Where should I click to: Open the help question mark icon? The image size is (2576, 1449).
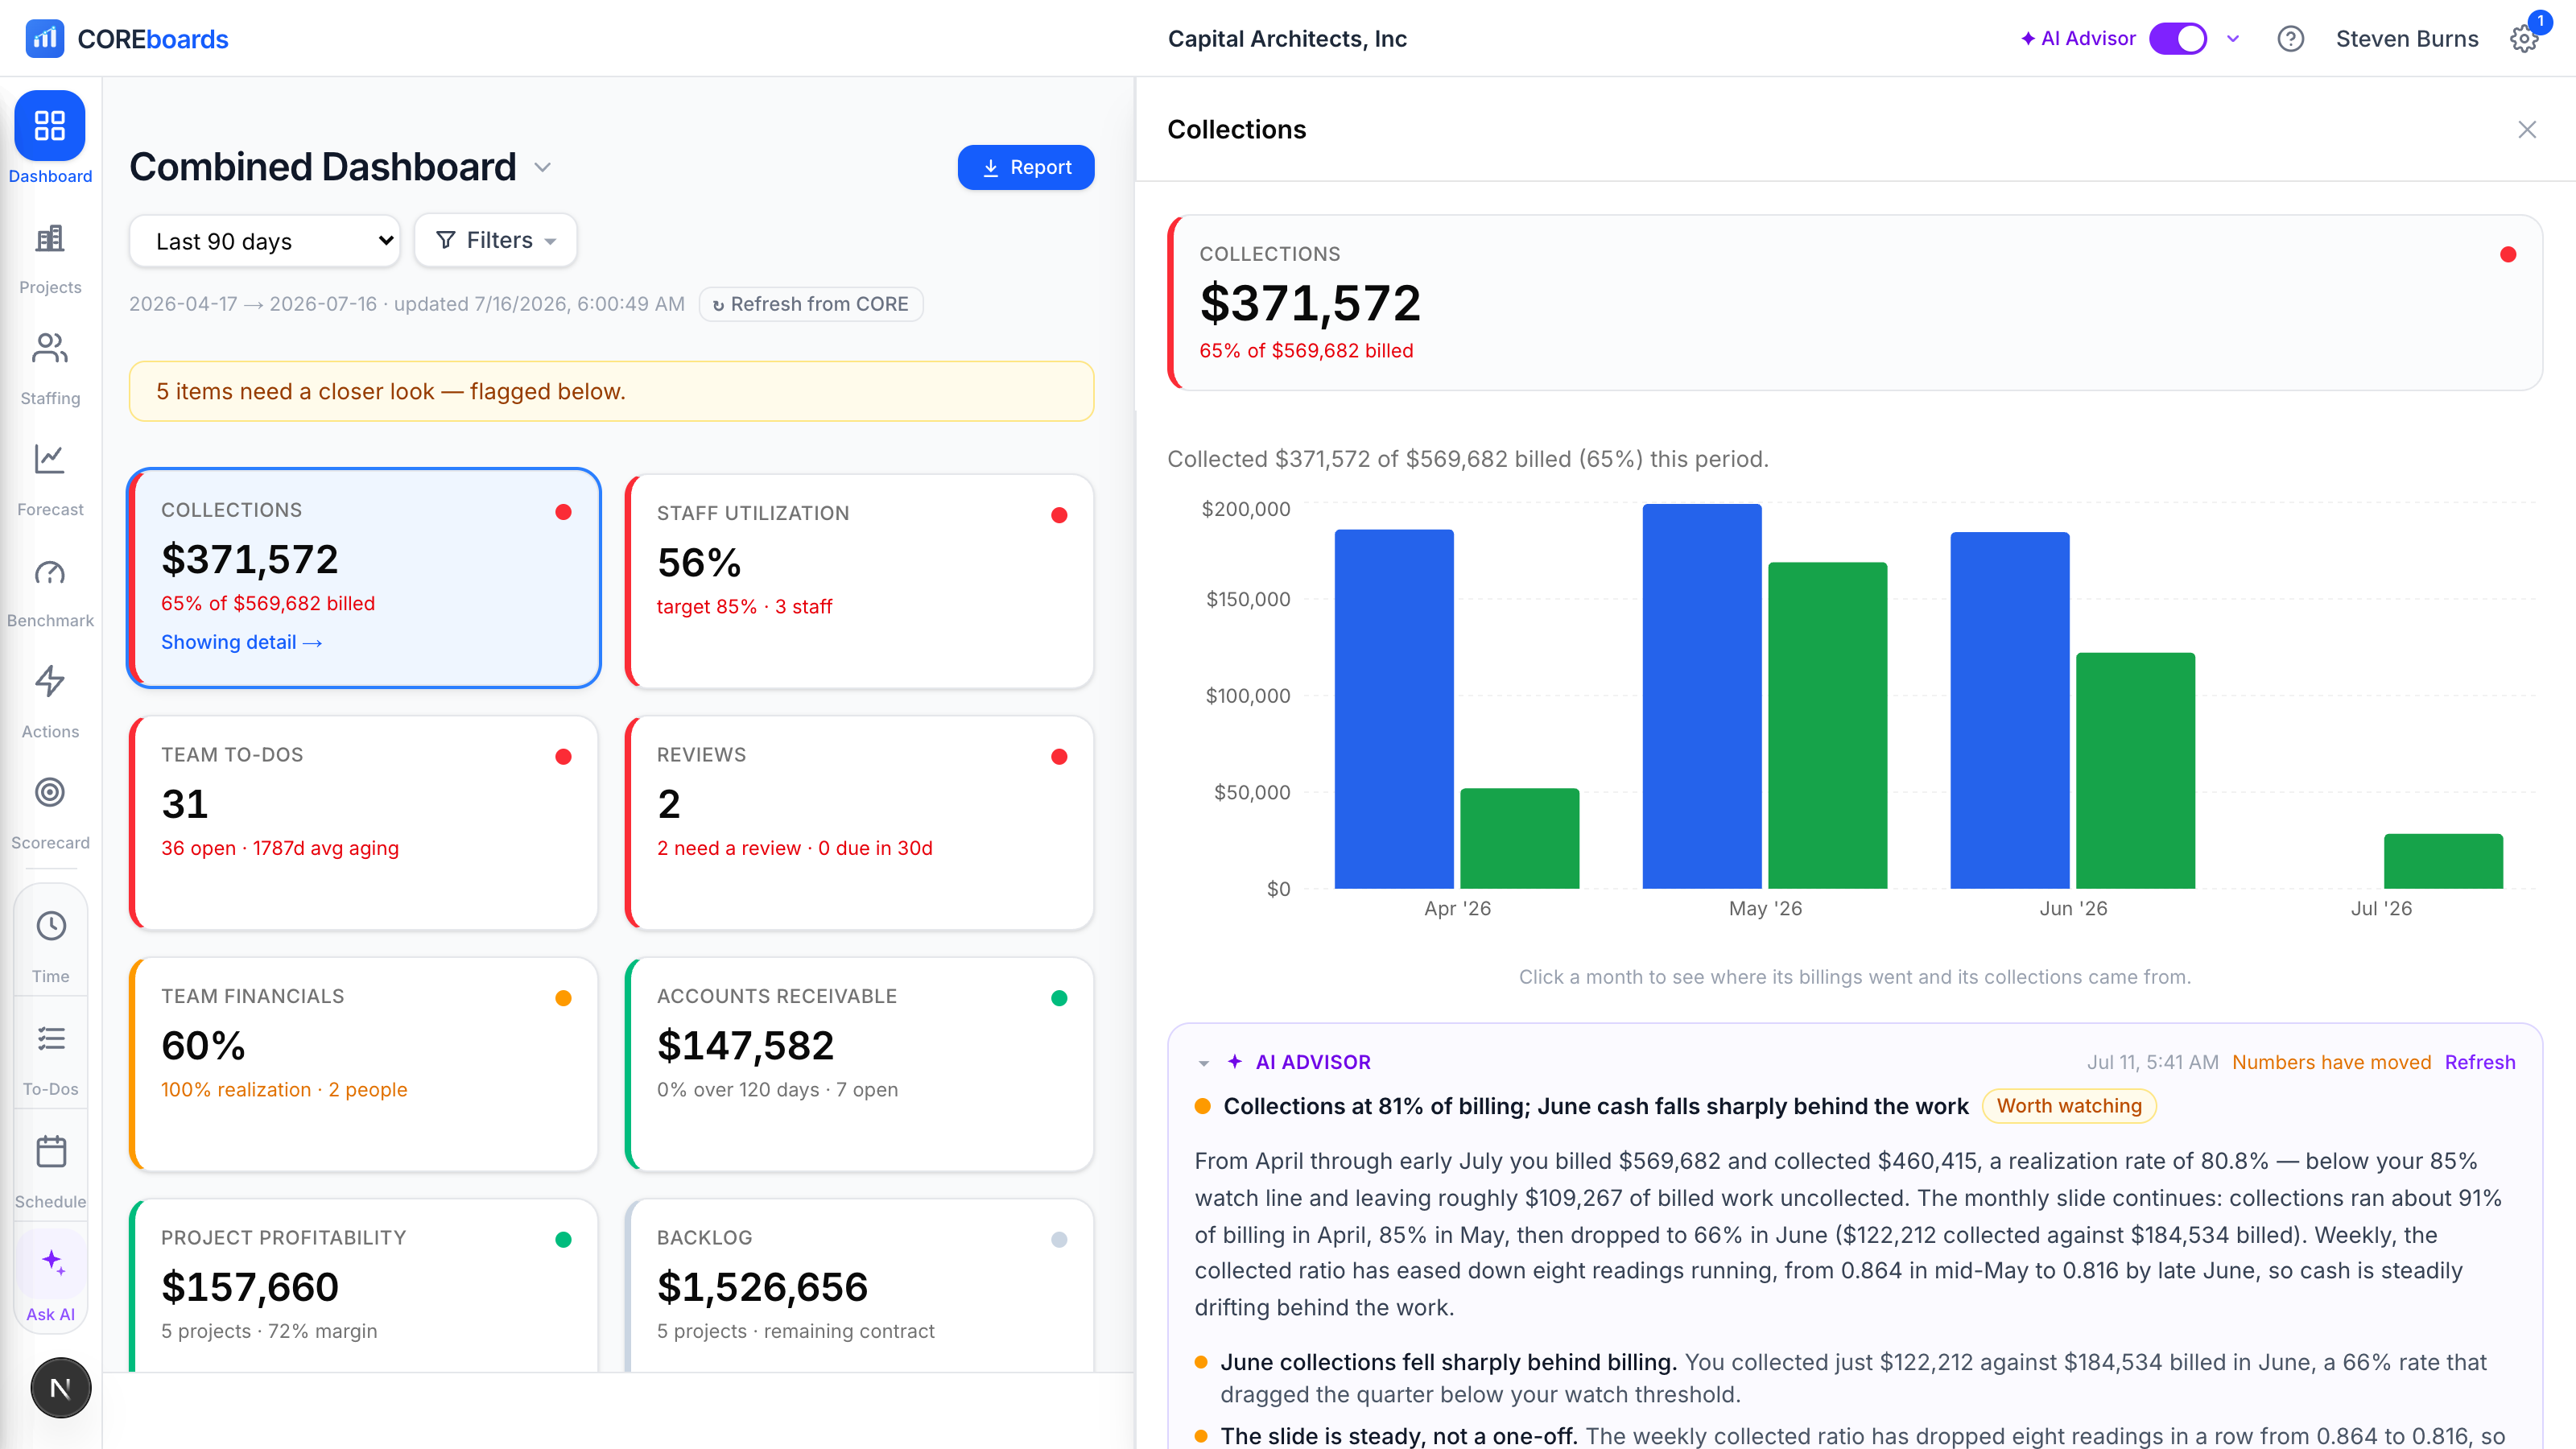tap(2290, 39)
